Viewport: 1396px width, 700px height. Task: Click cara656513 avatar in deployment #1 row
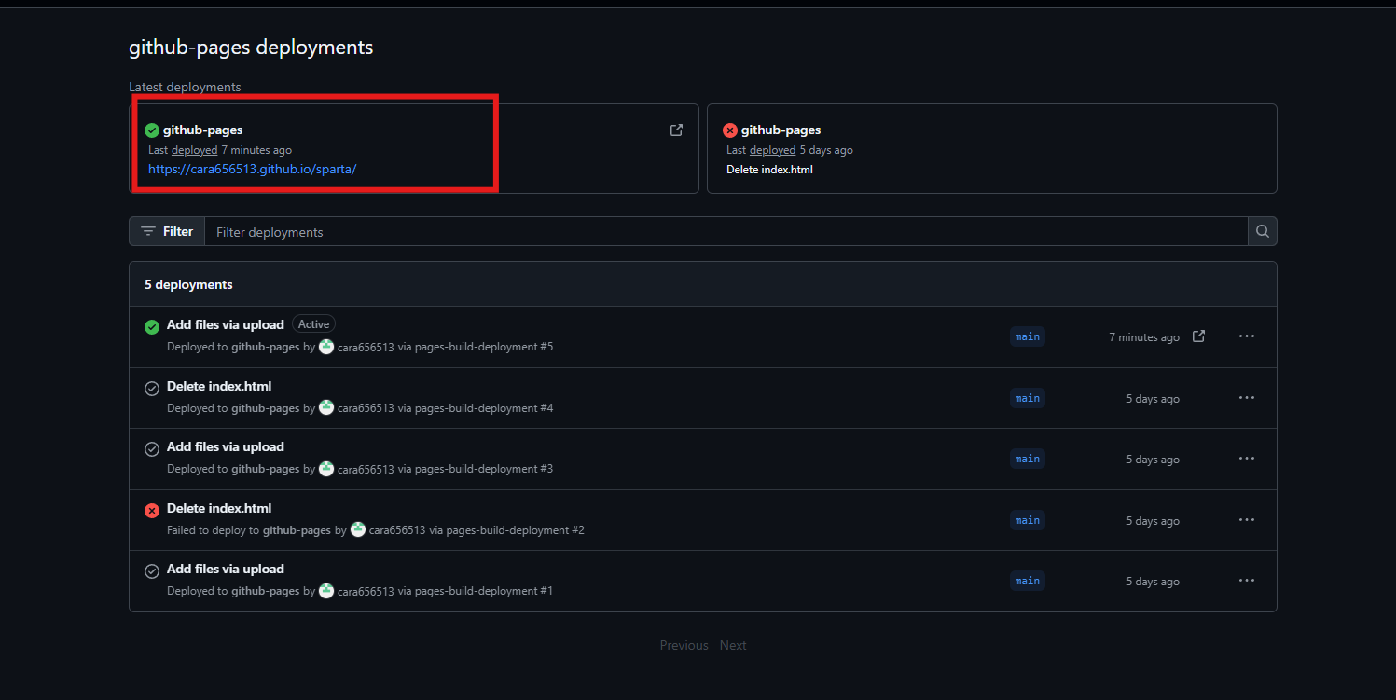(x=326, y=590)
